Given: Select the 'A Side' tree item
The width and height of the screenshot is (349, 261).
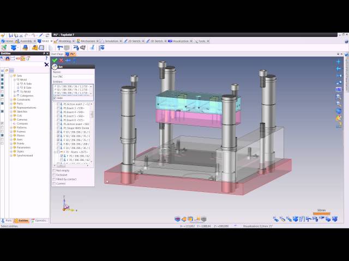Looking at the screenshot, I should point(26,84).
